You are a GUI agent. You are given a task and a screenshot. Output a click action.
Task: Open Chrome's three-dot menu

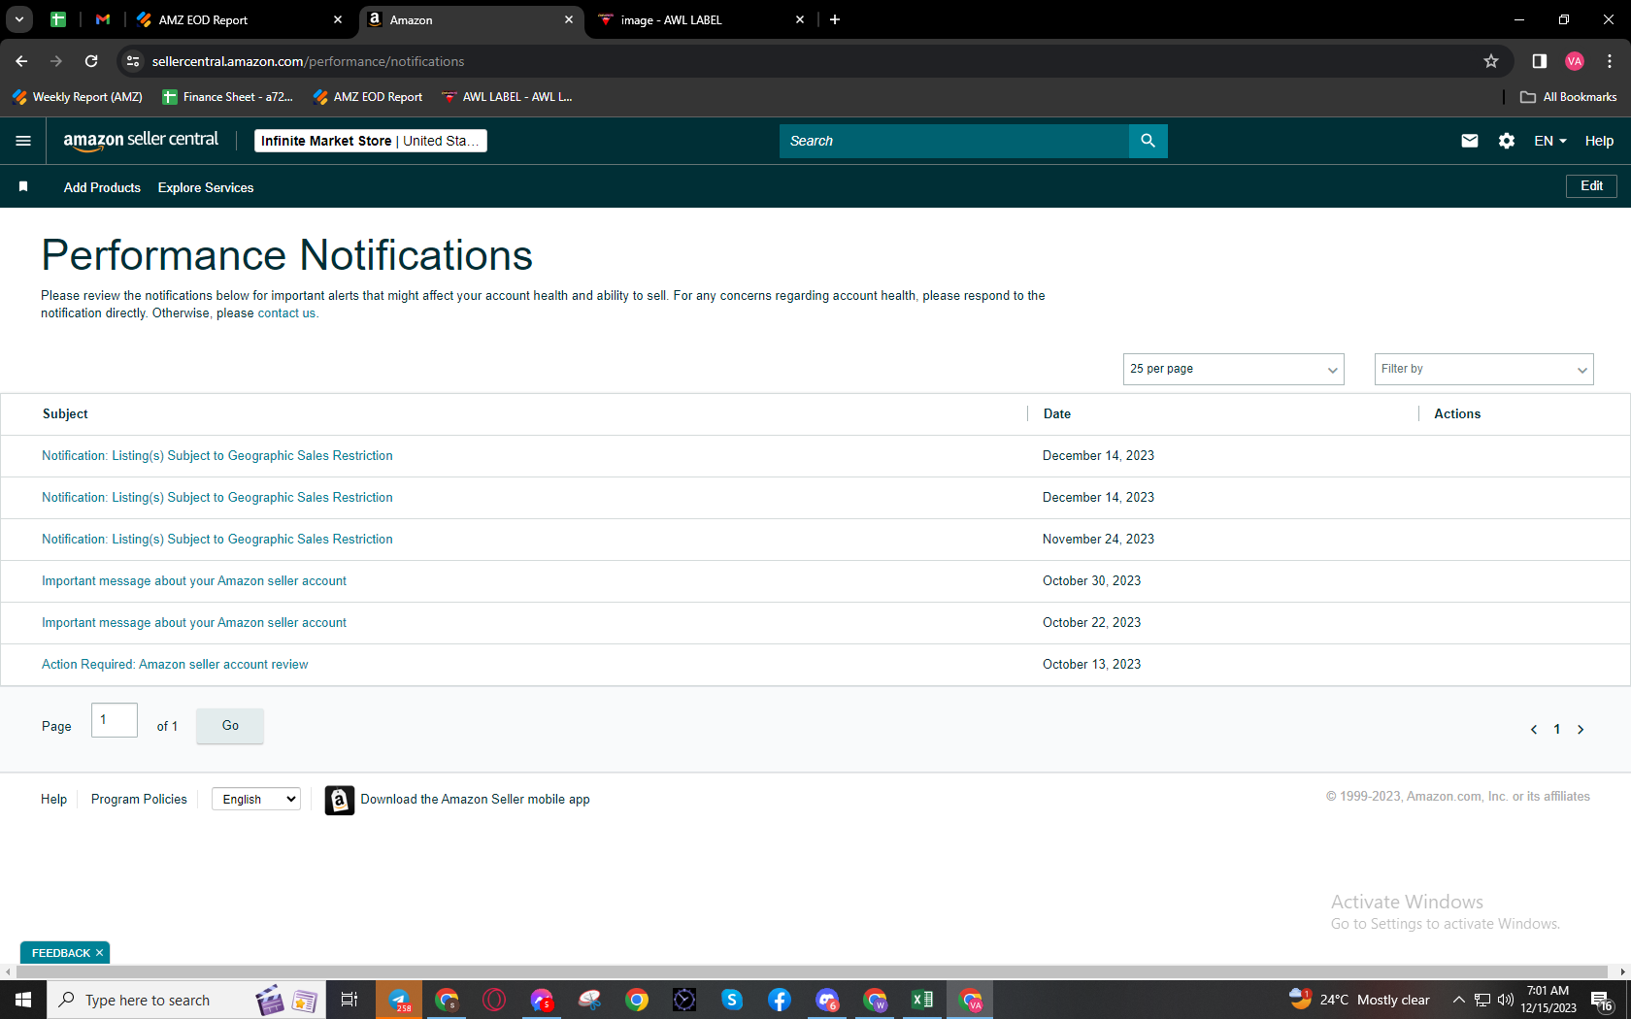pos(1610,61)
